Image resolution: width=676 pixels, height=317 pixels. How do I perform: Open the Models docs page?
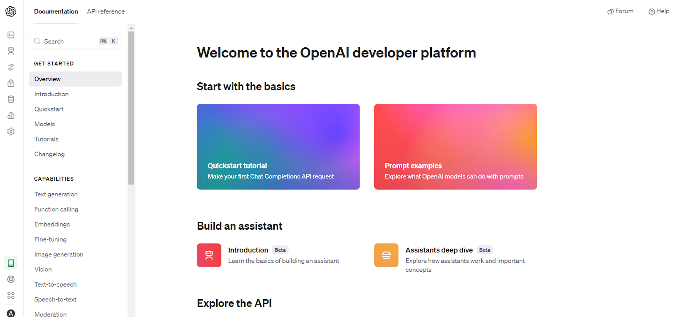[45, 124]
